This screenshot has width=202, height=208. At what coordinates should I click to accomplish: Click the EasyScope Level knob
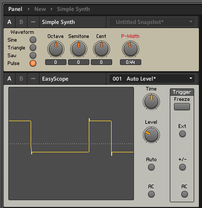[x=151, y=135]
